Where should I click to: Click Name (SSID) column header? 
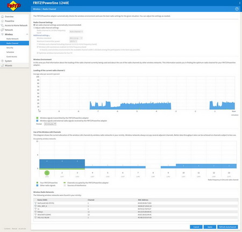click(x=42, y=200)
